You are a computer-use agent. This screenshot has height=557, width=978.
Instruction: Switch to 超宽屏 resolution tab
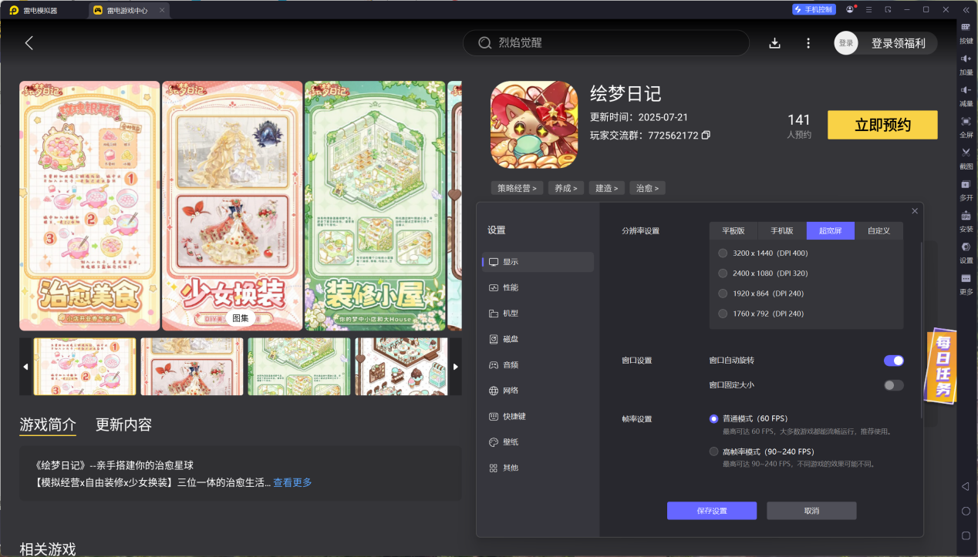point(831,231)
